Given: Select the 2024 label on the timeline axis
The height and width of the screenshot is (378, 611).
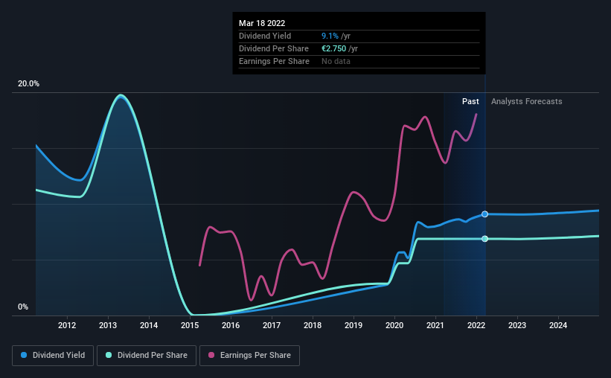Looking at the screenshot, I should [558, 325].
